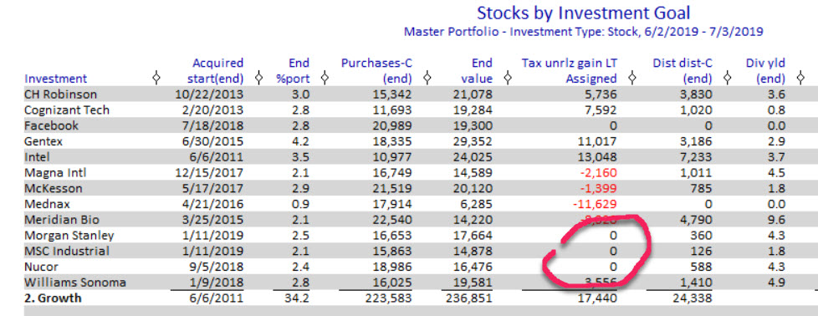818x316 pixels.
Task: Select the Williams Sonoma investment name
Action: (x=75, y=283)
